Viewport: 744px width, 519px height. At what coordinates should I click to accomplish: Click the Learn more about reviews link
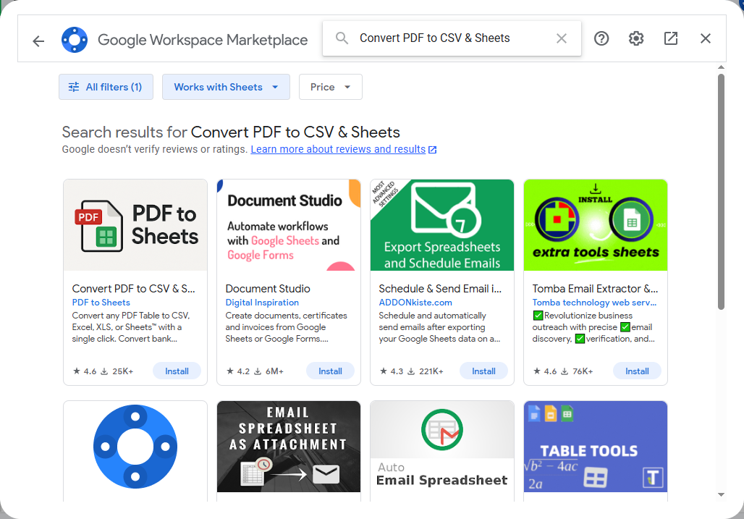click(x=339, y=149)
